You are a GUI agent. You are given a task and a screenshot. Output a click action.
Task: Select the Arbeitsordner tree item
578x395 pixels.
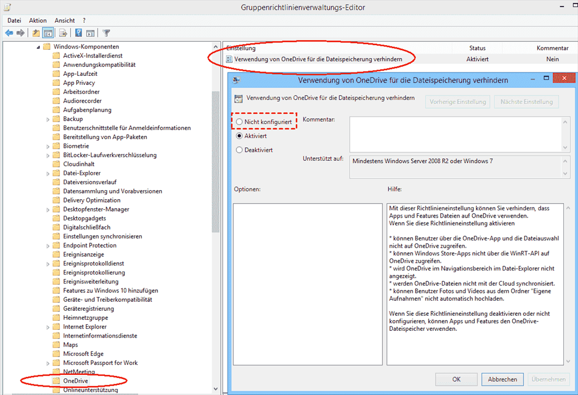coord(81,91)
